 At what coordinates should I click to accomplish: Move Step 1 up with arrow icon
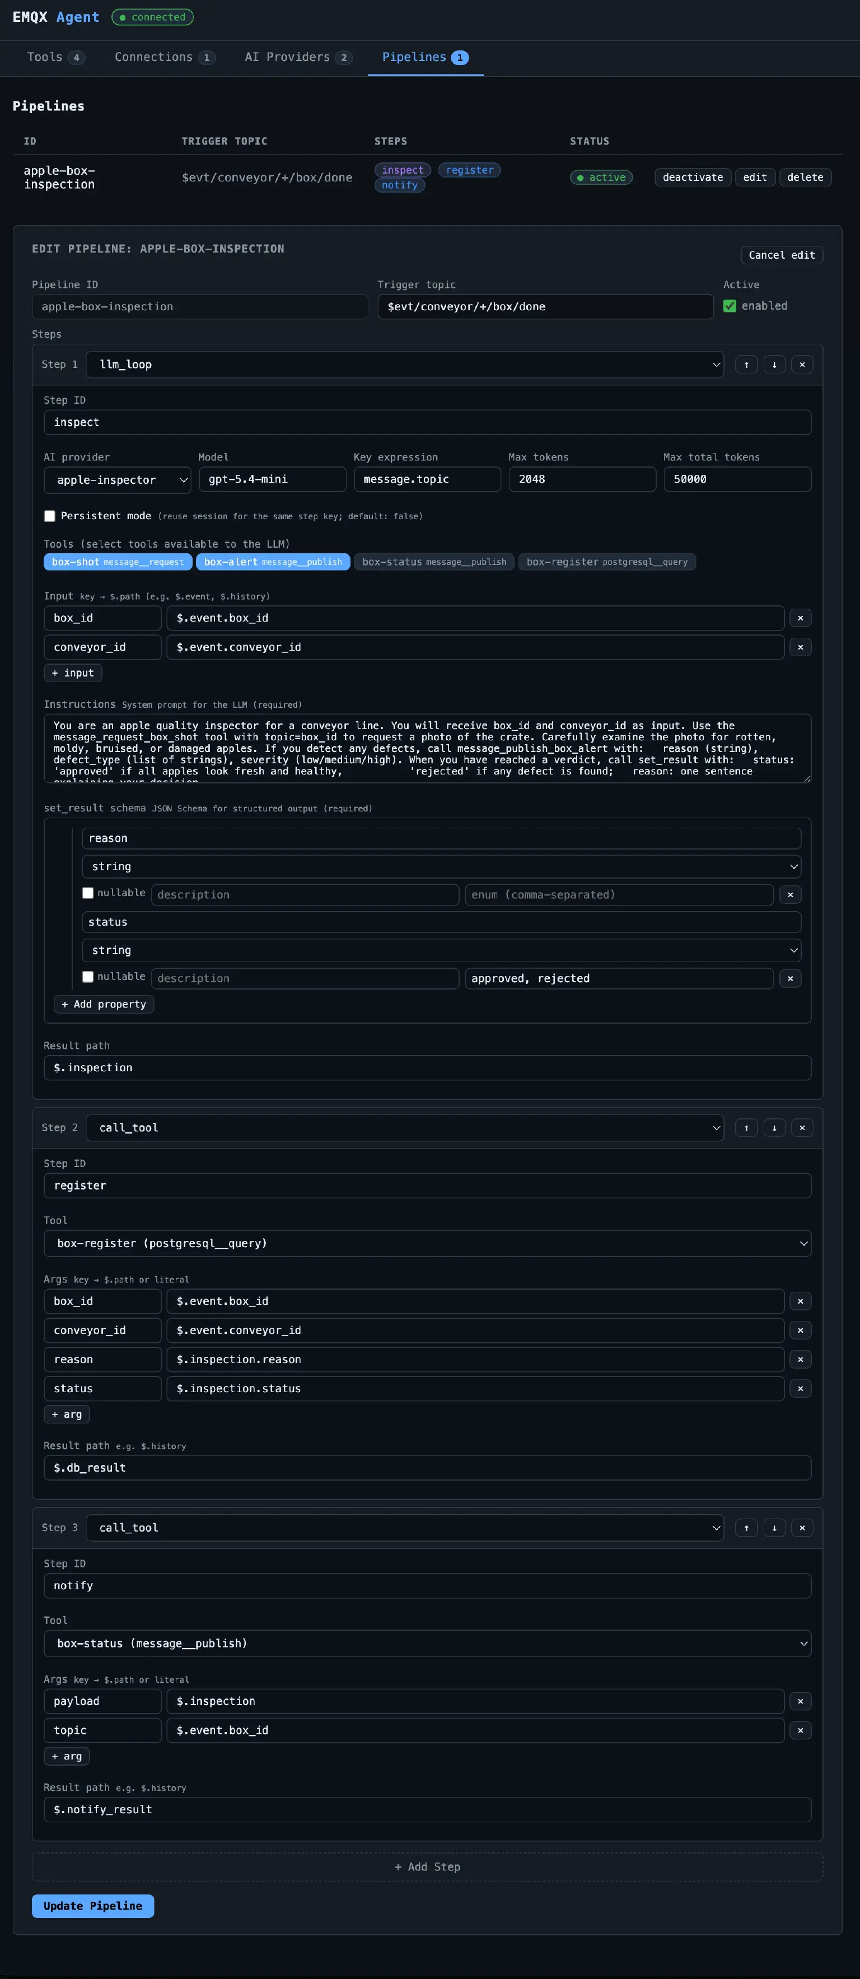[x=746, y=364]
